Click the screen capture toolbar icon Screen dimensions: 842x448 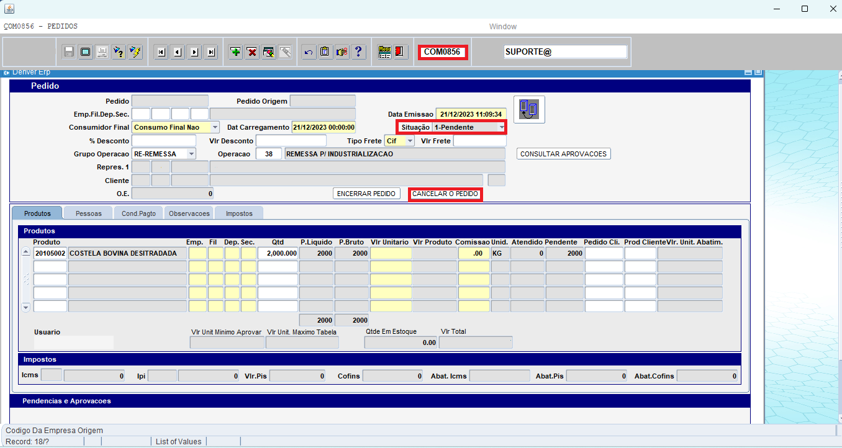86,52
